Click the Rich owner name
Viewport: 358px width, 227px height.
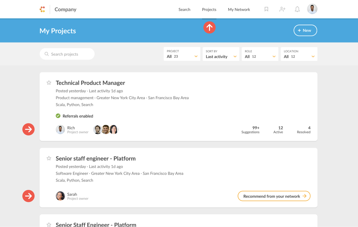71,128
